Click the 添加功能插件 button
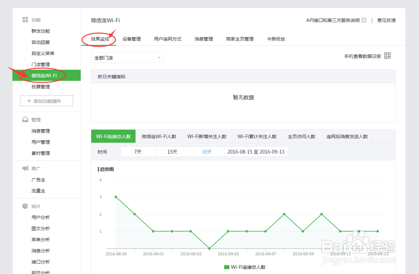 (x=47, y=101)
